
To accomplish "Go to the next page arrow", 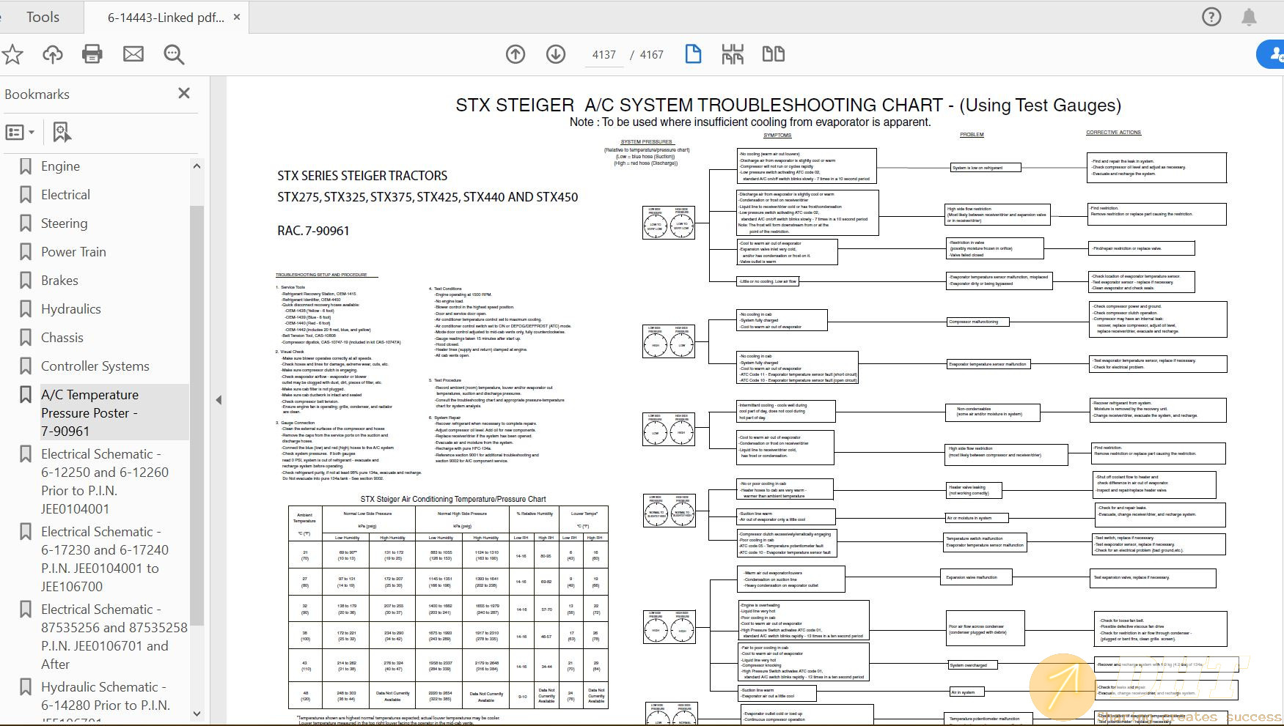I will (556, 54).
